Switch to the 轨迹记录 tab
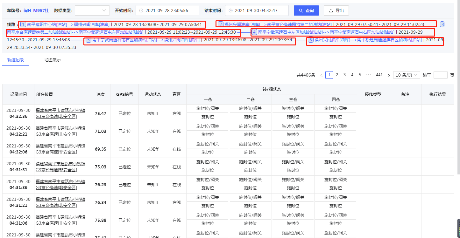460x238 pixels. (15, 59)
